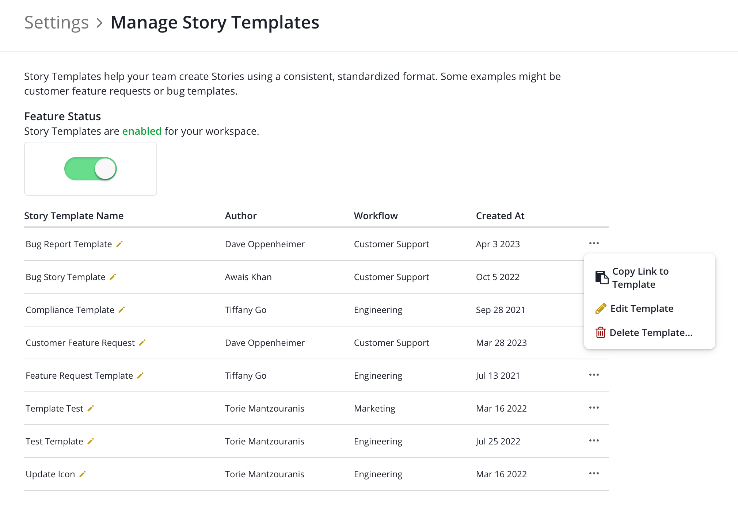Go back to Settings via breadcrumb
This screenshot has width=738, height=512.
point(56,23)
